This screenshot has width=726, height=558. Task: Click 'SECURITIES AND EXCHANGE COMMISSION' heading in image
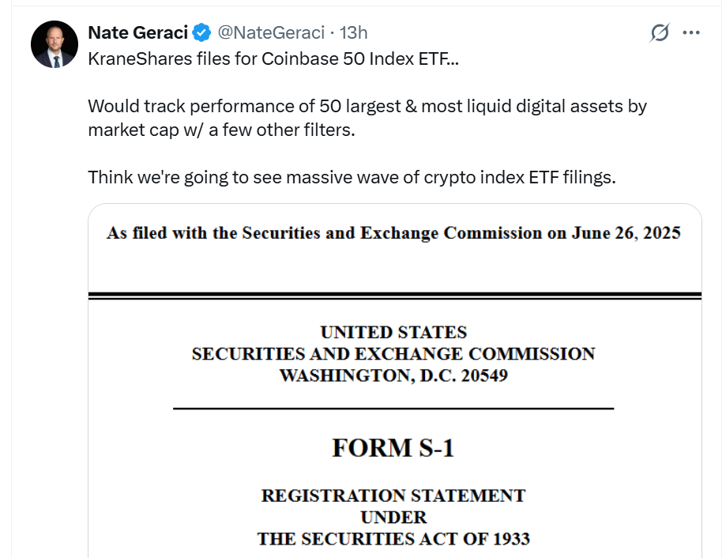point(393,354)
